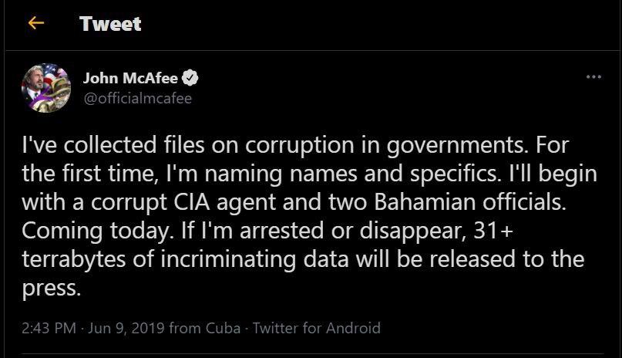622x358 pixels.
Task: Open John McAfee's profile picture
Action: 46,87
